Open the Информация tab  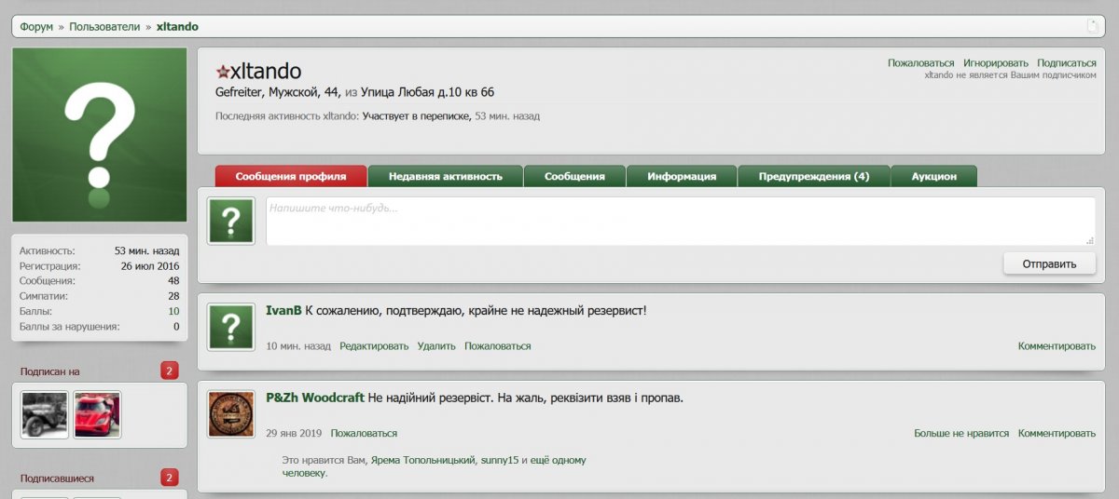(682, 176)
